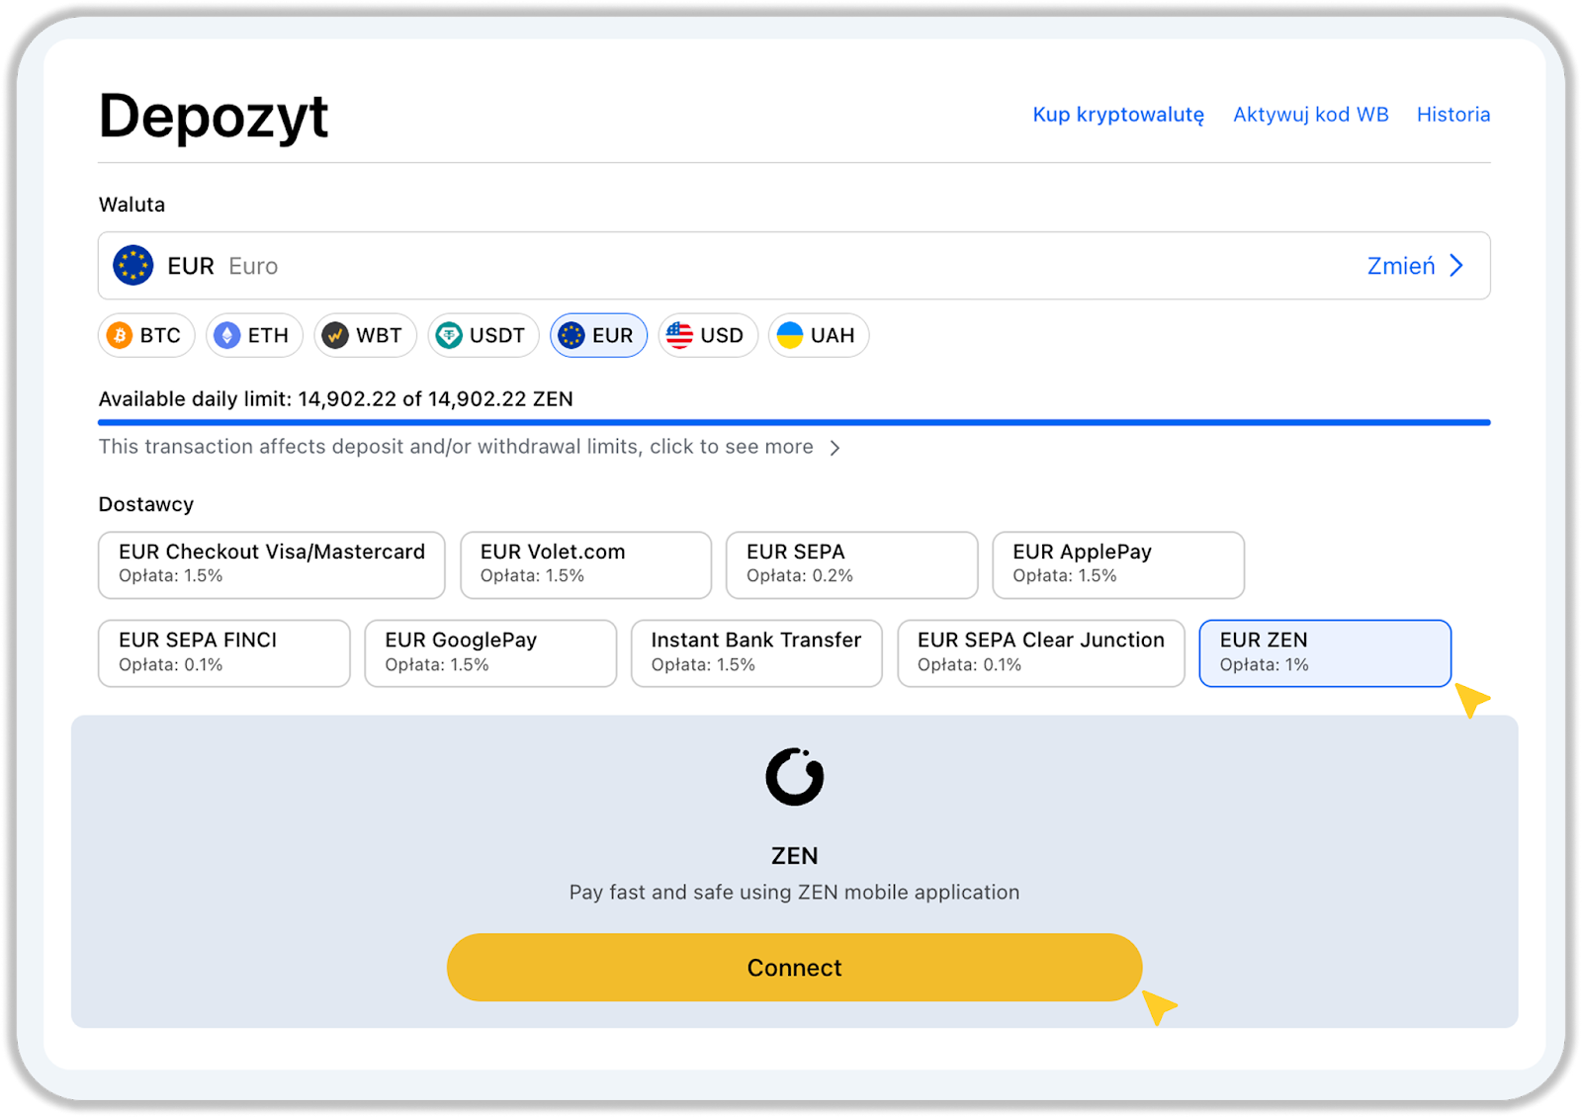Click the ZEN logo icon
The width and height of the screenshot is (1582, 1117).
pos(794,777)
